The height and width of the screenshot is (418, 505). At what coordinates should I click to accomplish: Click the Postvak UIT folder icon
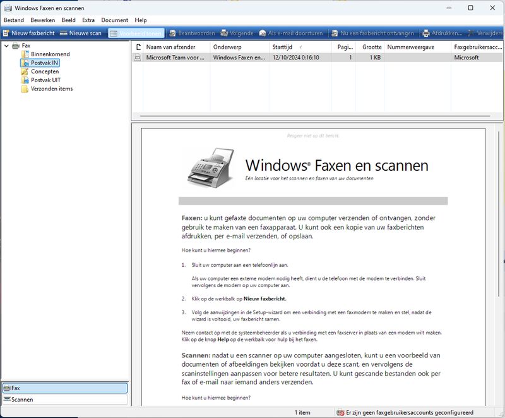pos(25,80)
